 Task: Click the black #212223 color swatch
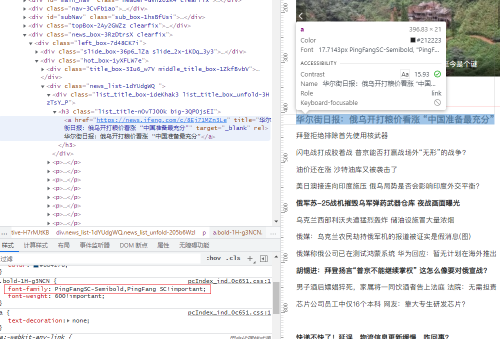point(412,40)
